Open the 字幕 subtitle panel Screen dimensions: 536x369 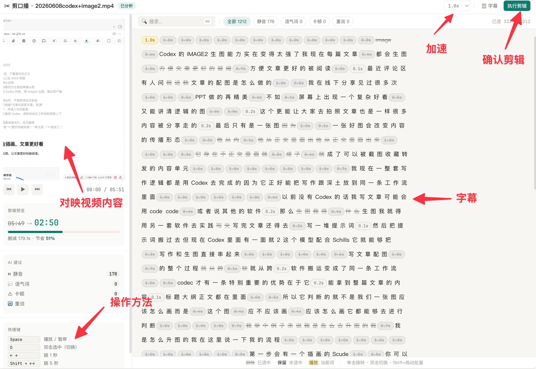tap(490, 6)
